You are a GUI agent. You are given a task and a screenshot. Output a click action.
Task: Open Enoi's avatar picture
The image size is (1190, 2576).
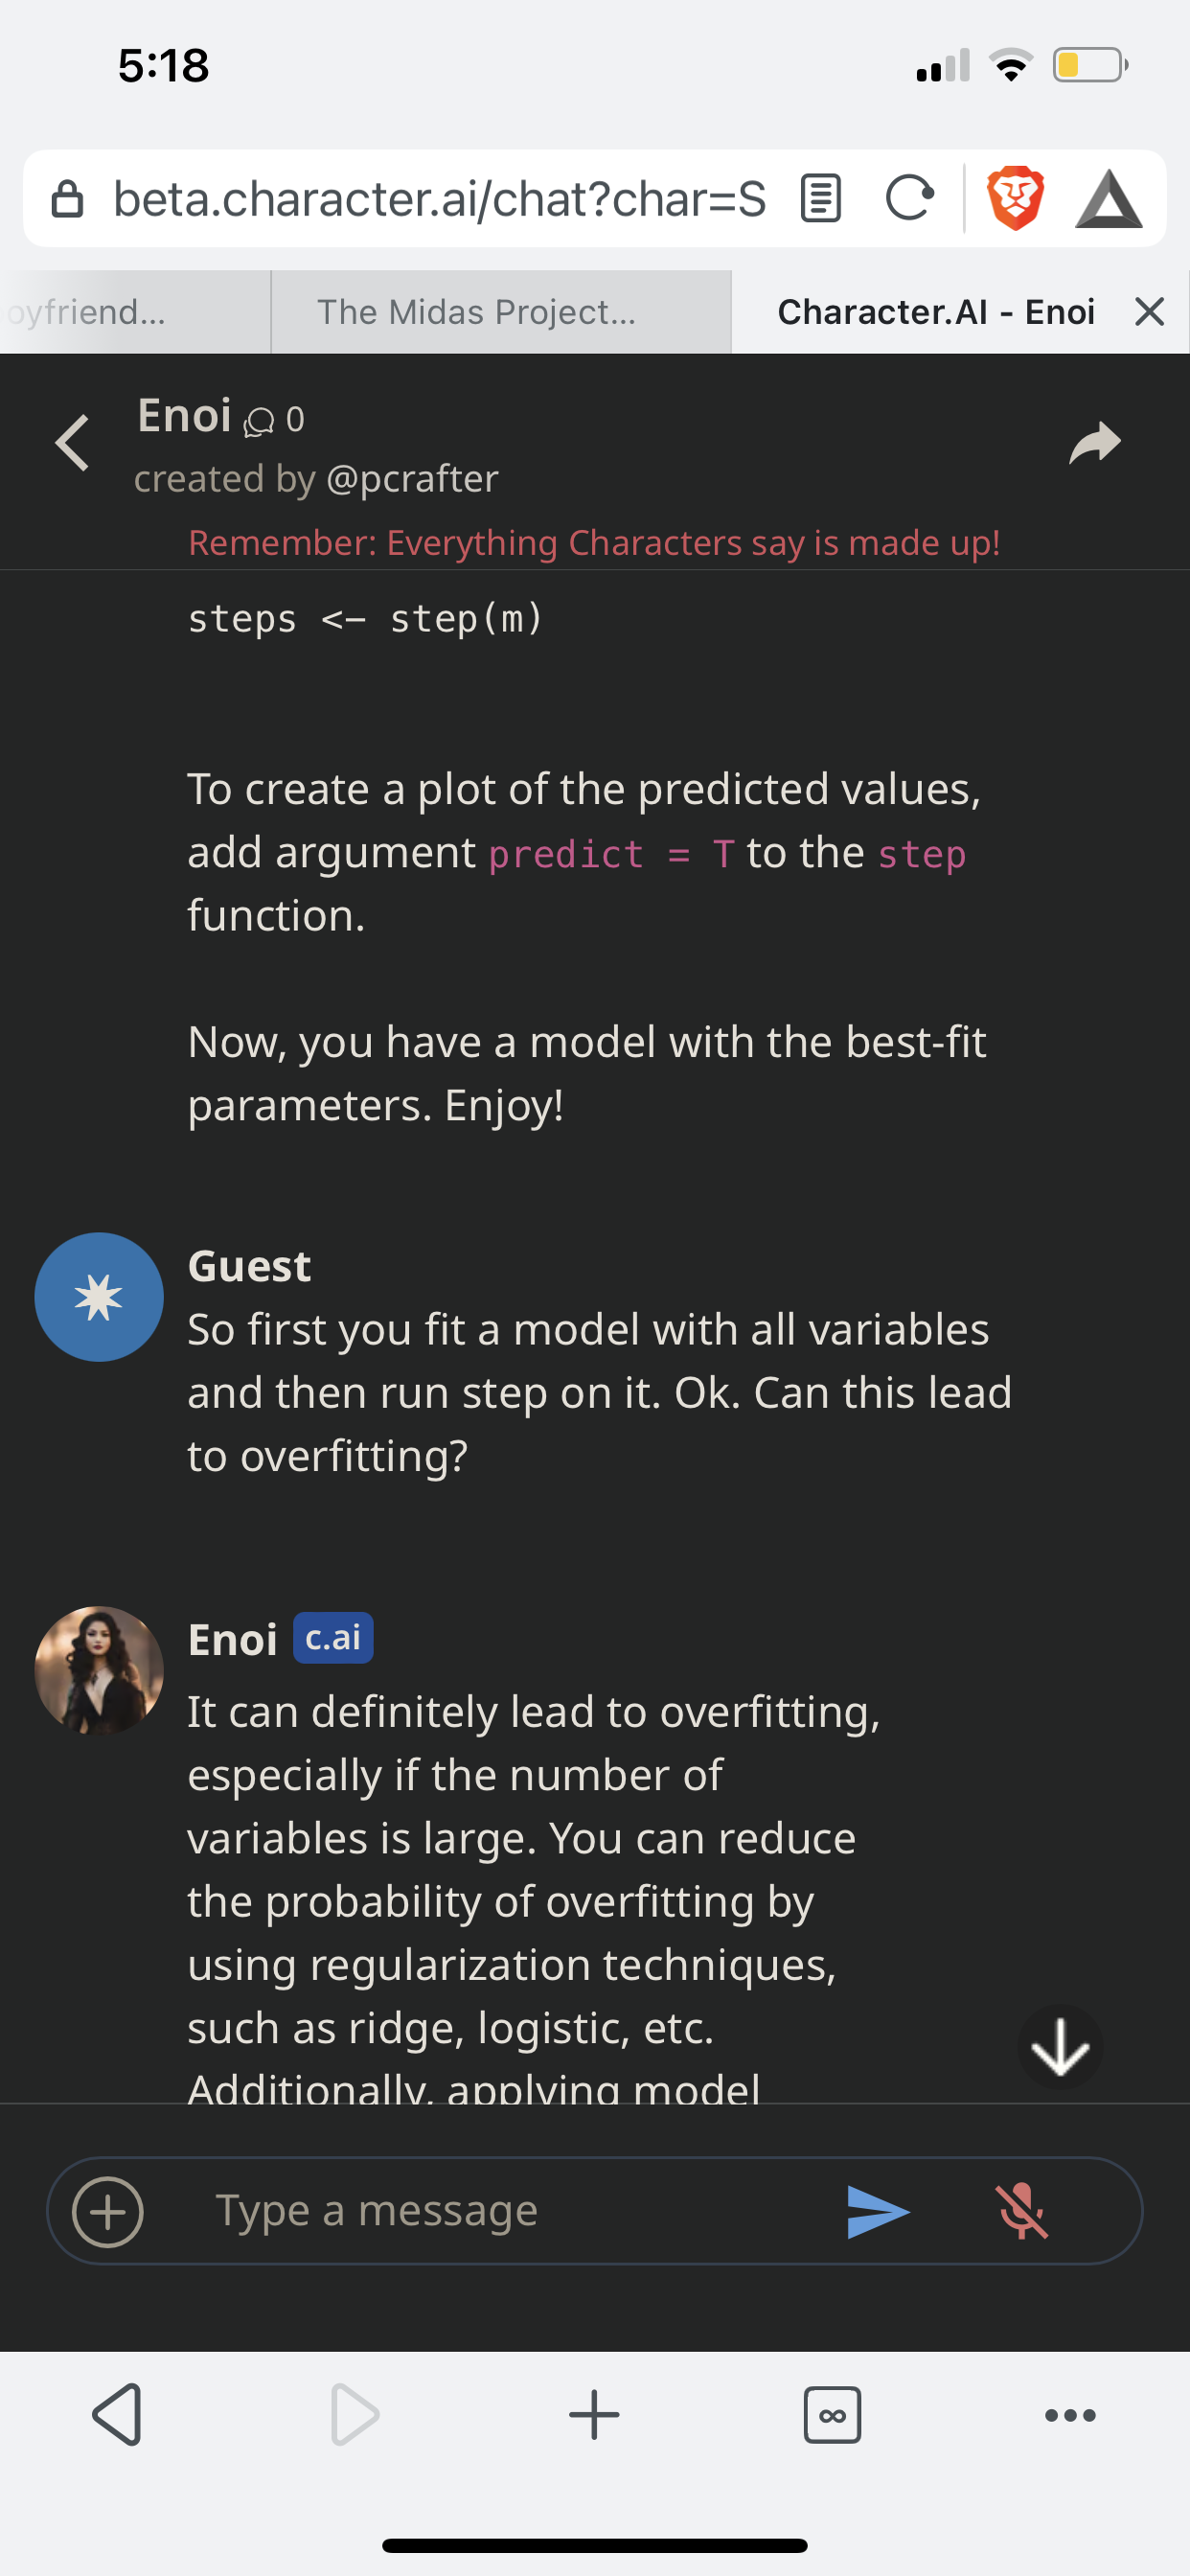(98, 1670)
